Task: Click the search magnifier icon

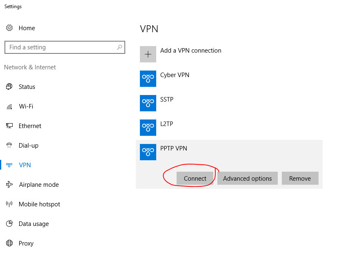Action: click(x=119, y=47)
